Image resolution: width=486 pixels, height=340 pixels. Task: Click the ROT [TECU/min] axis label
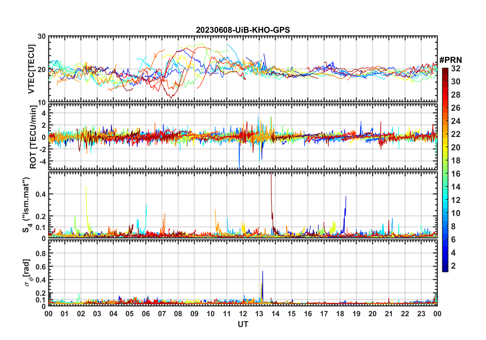click(x=33, y=137)
